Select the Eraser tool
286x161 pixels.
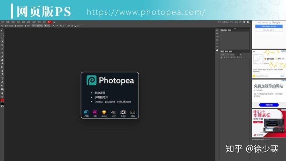[x=2, y=64]
